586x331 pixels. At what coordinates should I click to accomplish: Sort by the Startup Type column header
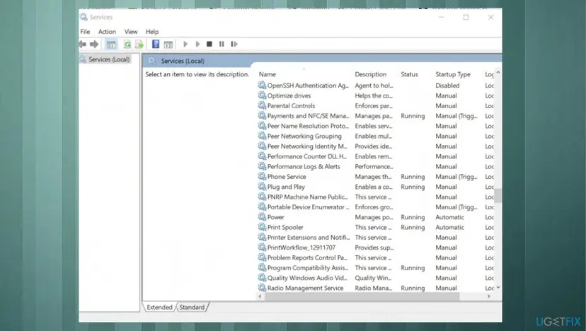tap(453, 74)
